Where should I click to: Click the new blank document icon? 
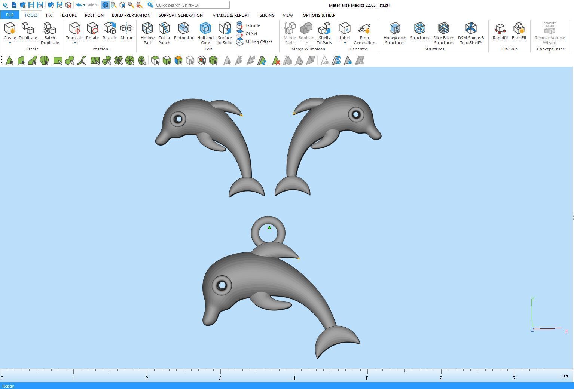click(x=14, y=5)
